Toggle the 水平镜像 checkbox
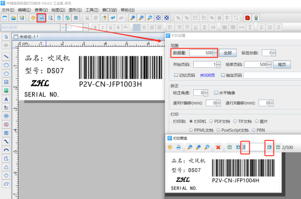Screen dimensions: 301x199 tap(216, 93)
